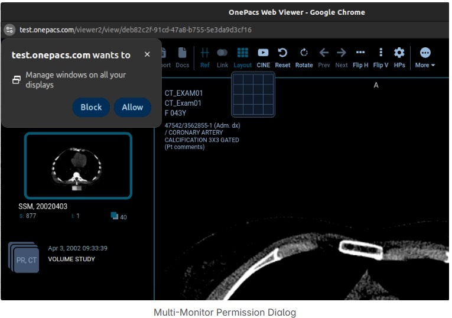Viewport: 452px width, 318px height.
Task: Open HPs hanging protocols settings
Action: pos(399,58)
